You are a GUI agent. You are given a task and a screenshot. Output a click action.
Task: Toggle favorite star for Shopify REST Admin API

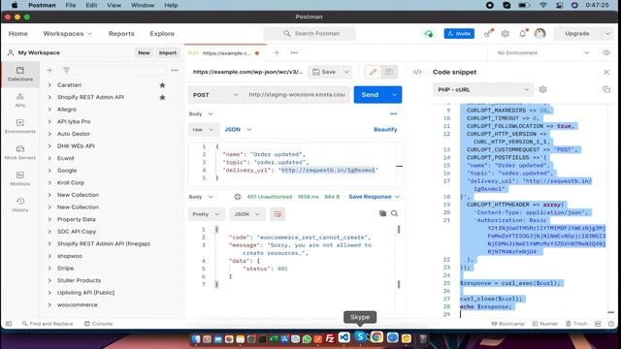click(x=162, y=97)
